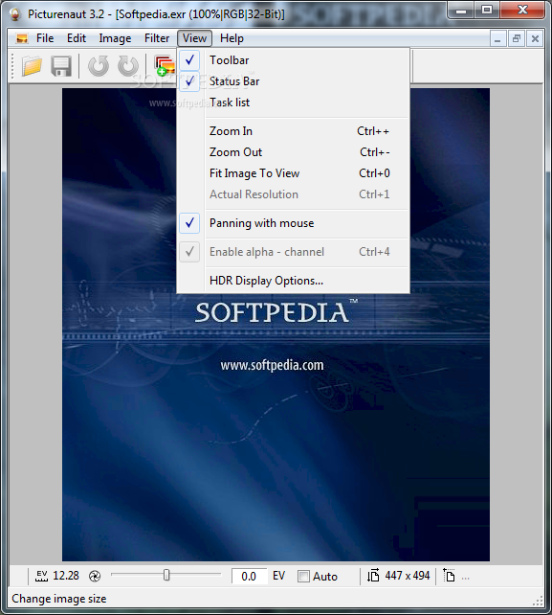
Task: Open the Help menu
Action: 232,38
